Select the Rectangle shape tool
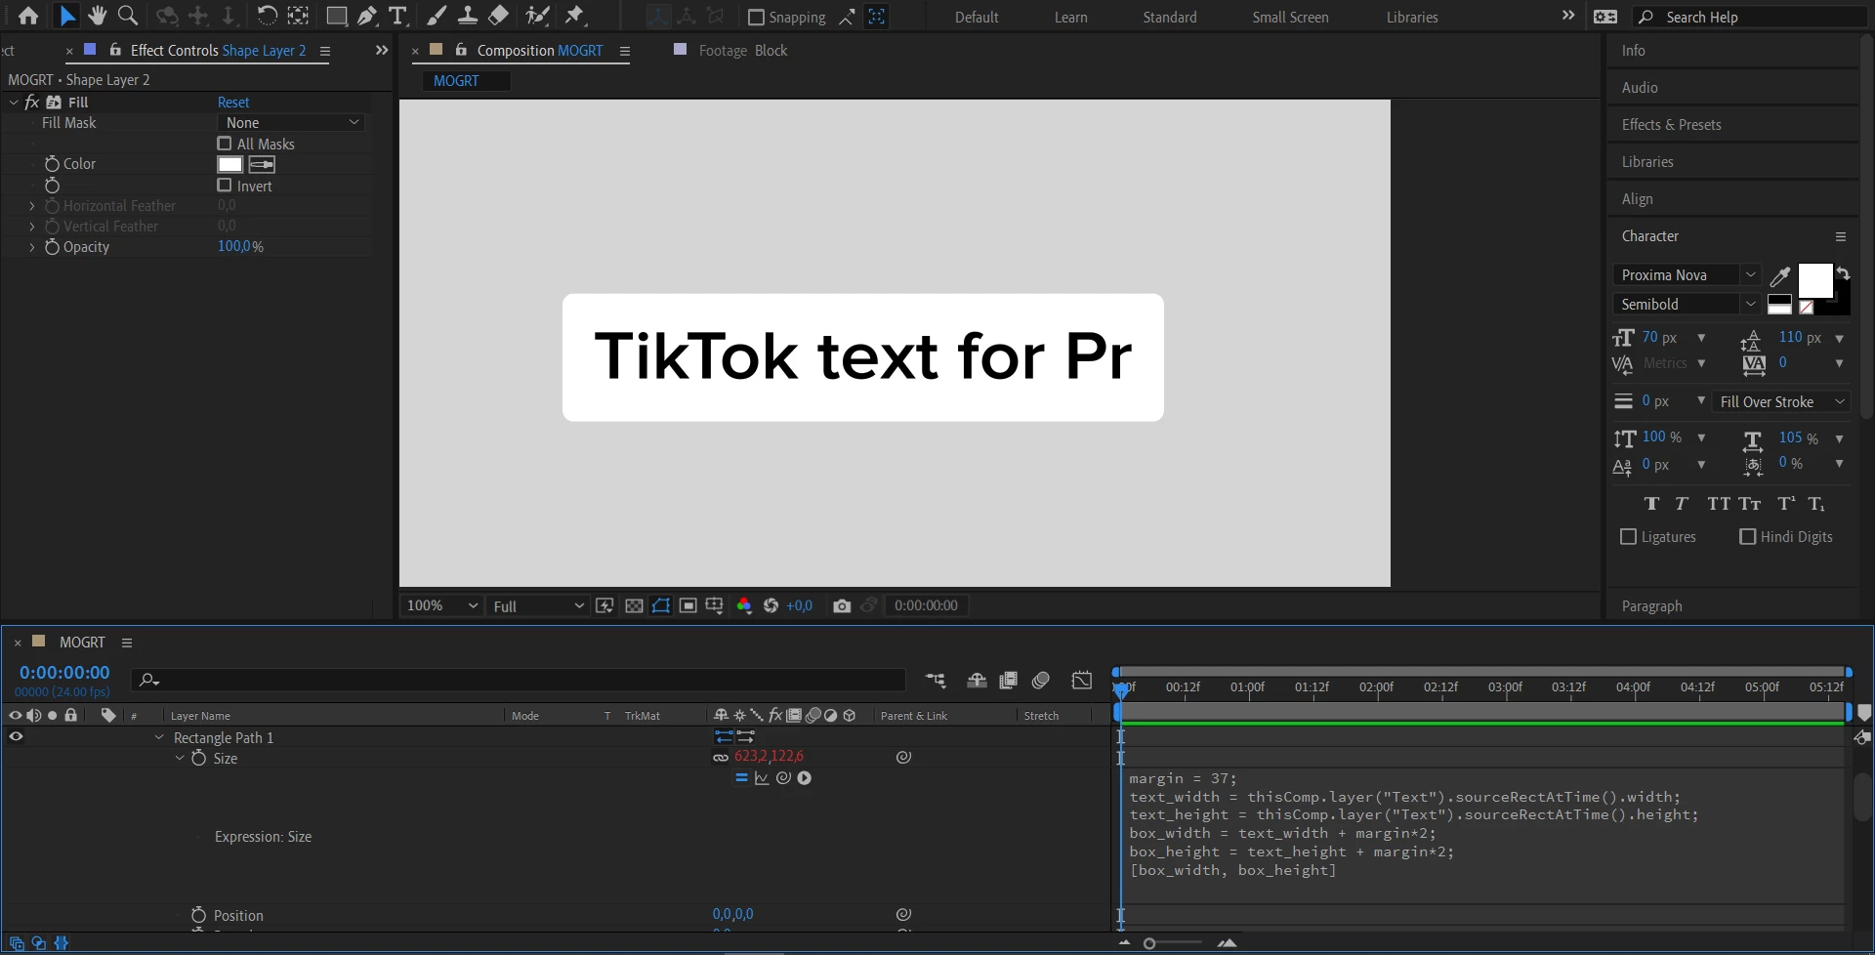 click(x=337, y=16)
